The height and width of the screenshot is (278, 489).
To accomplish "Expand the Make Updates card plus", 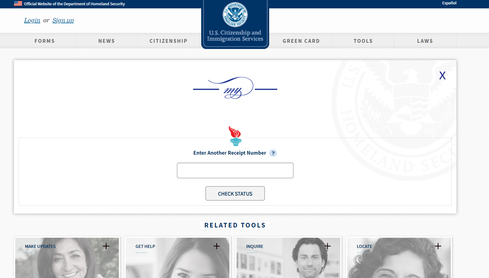I will [x=106, y=246].
